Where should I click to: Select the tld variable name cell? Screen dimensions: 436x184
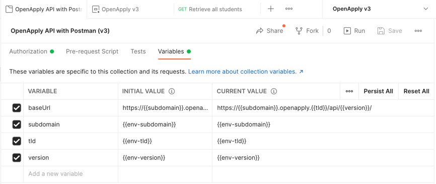(x=71, y=141)
